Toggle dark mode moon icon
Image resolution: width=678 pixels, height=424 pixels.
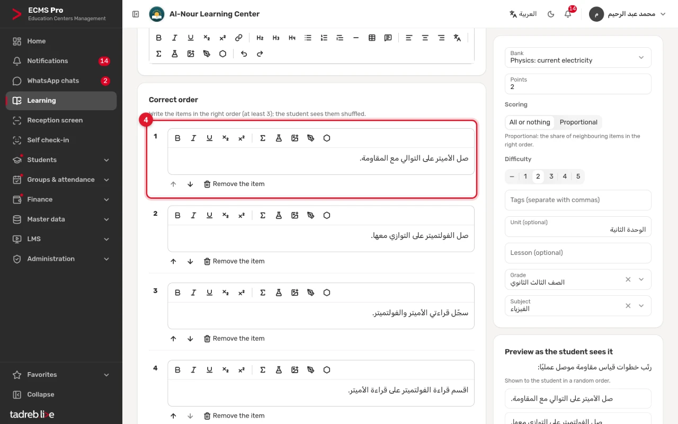(x=551, y=14)
